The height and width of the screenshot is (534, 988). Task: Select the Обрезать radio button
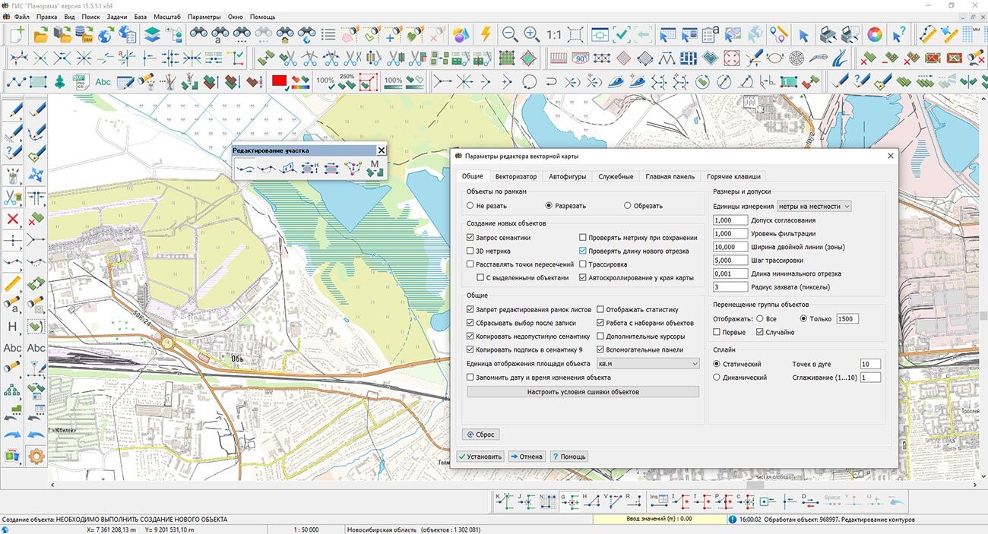[x=628, y=206]
